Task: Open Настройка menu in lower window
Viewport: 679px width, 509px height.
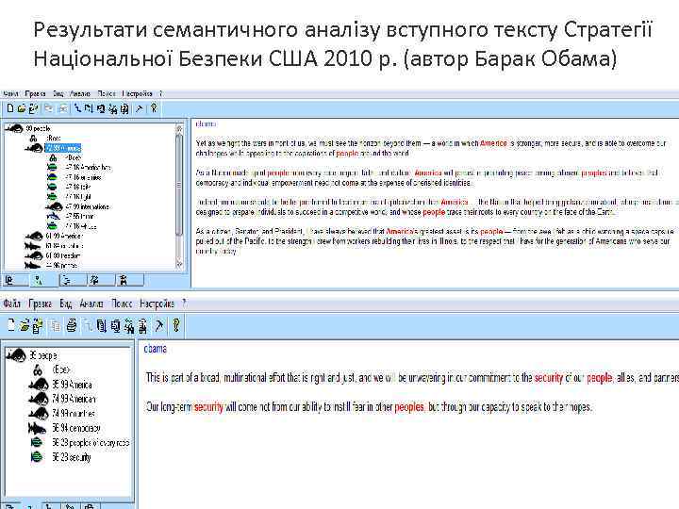Action: pyautogui.click(x=157, y=304)
